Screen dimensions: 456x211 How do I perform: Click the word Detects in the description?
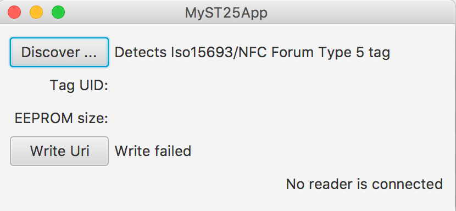[x=141, y=52]
